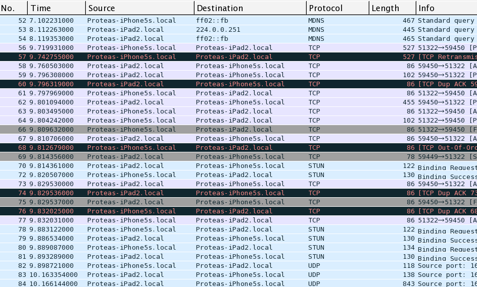Select packet 80 with length 134

click(x=239, y=248)
